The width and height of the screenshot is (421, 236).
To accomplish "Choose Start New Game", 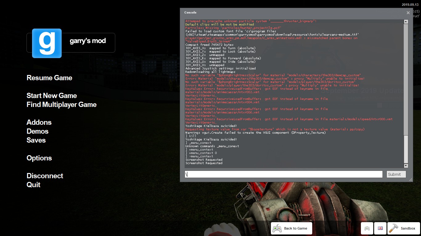I will [x=52, y=96].
